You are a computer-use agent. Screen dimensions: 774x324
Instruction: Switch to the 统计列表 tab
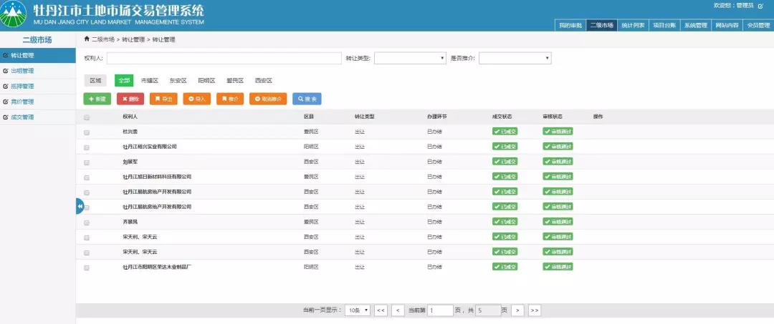[633, 25]
